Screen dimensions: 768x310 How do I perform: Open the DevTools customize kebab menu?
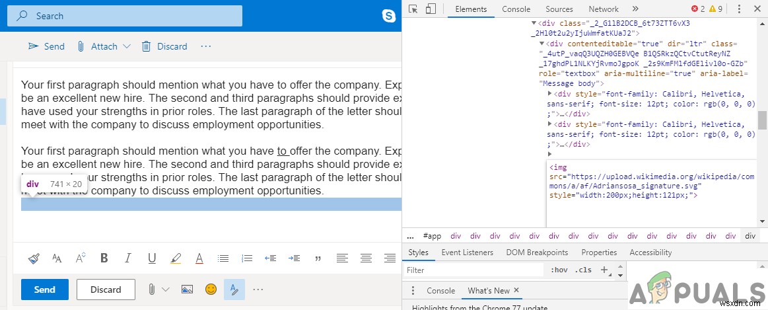point(739,9)
